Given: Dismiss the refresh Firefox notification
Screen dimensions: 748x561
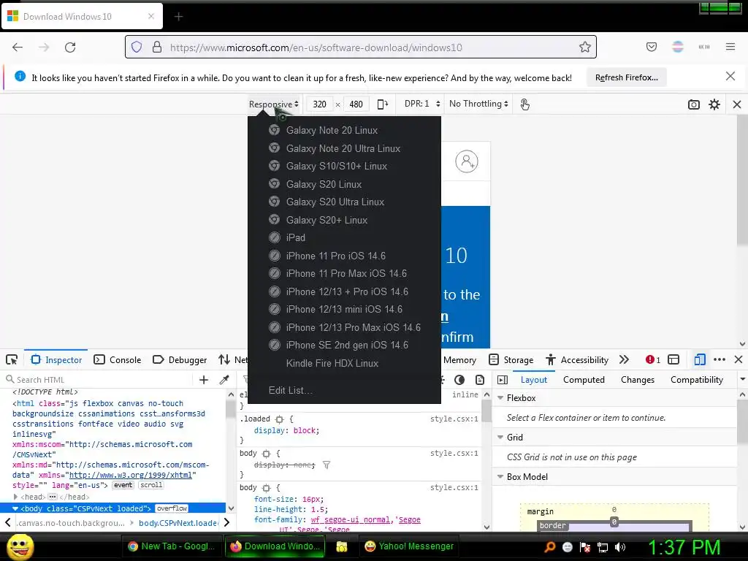Looking at the screenshot, I should click(x=730, y=76).
